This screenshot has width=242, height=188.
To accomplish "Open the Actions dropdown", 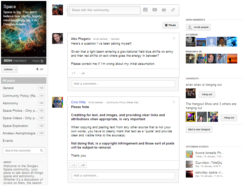I will [10, 70].
